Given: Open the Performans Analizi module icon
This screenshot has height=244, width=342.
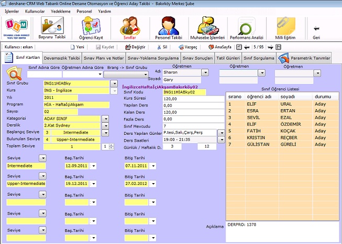Looking at the screenshot, I should coord(247,26).
